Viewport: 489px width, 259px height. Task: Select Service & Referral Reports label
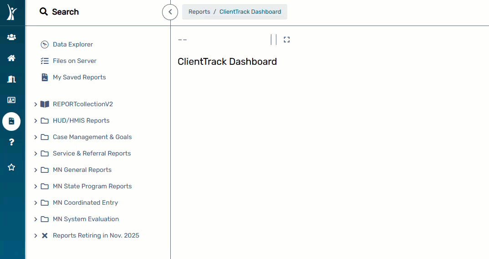click(x=92, y=153)
